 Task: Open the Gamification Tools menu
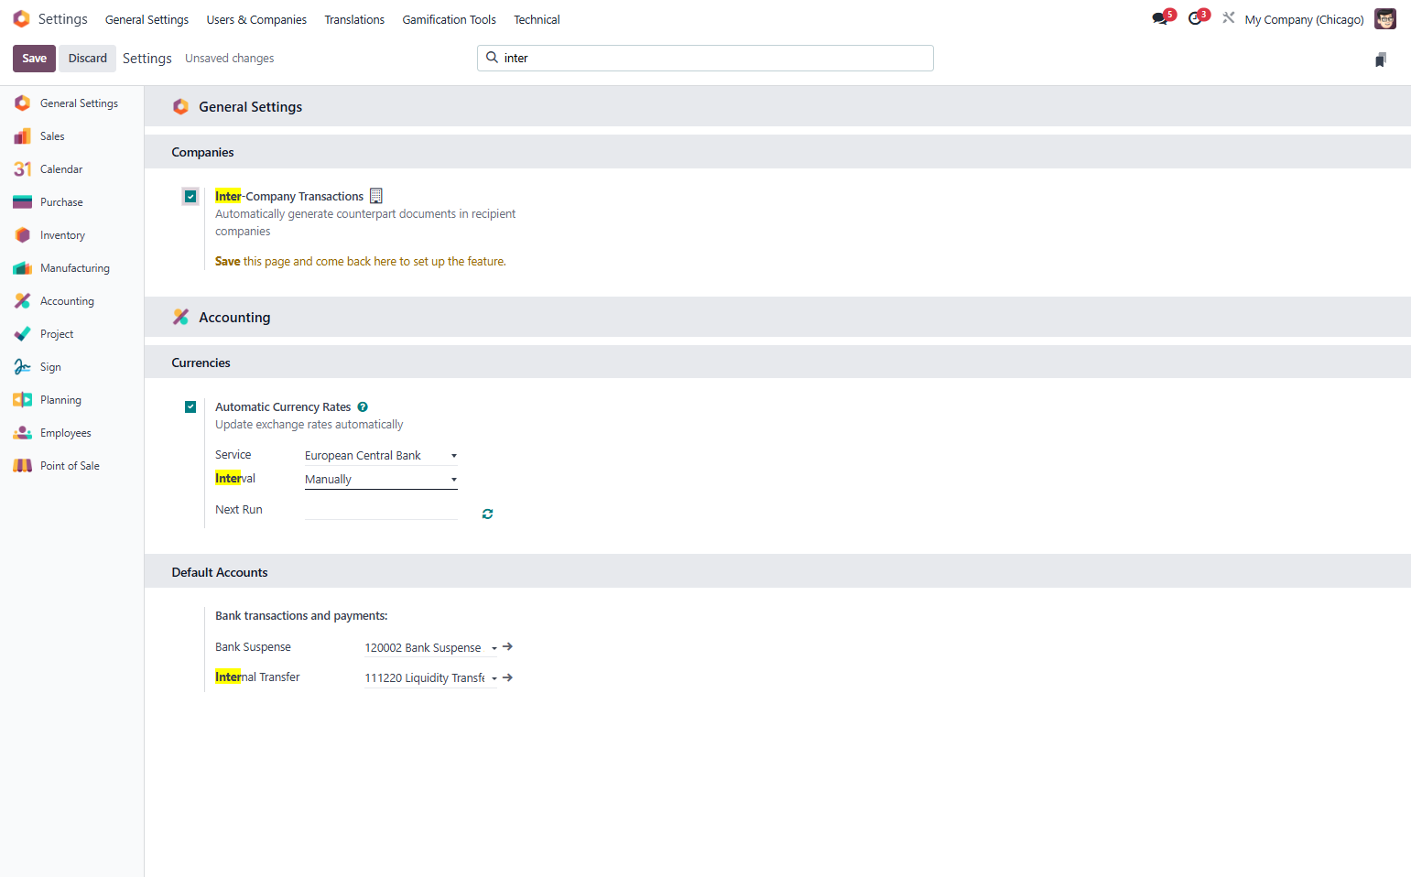[449, 19]
